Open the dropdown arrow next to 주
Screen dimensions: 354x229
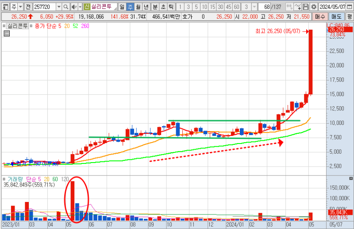point(20,7)
